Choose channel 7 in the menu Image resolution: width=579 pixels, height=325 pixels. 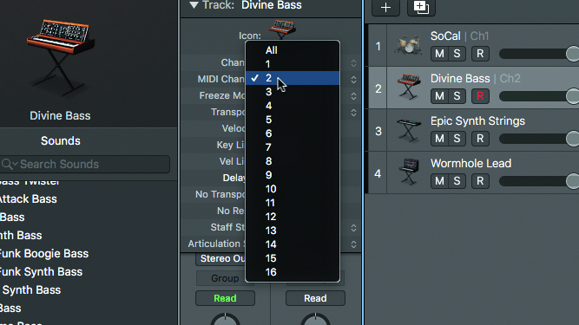293,147
